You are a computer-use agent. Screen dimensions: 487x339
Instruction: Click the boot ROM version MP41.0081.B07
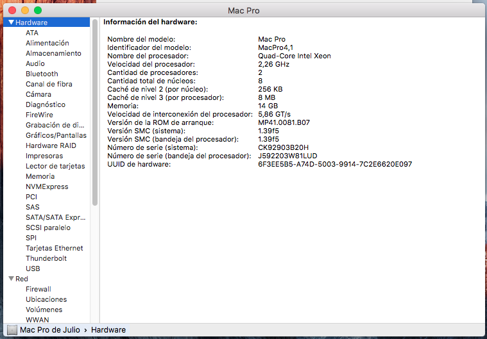point(284,122)
